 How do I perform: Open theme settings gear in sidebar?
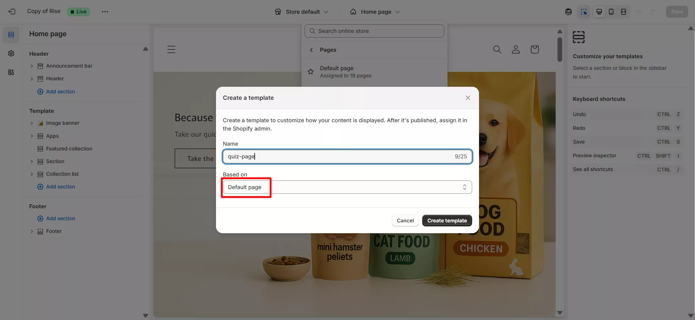[x=11, y=54]
